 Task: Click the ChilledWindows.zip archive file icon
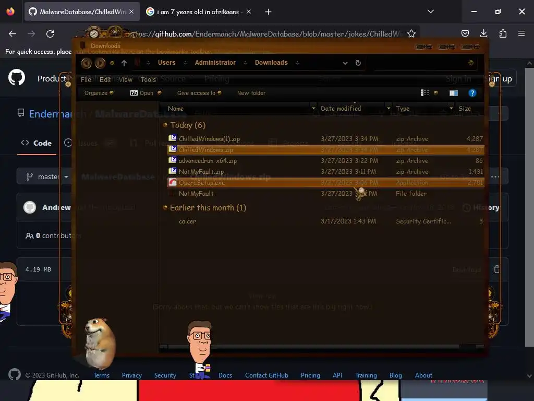[x=173, y=149]
